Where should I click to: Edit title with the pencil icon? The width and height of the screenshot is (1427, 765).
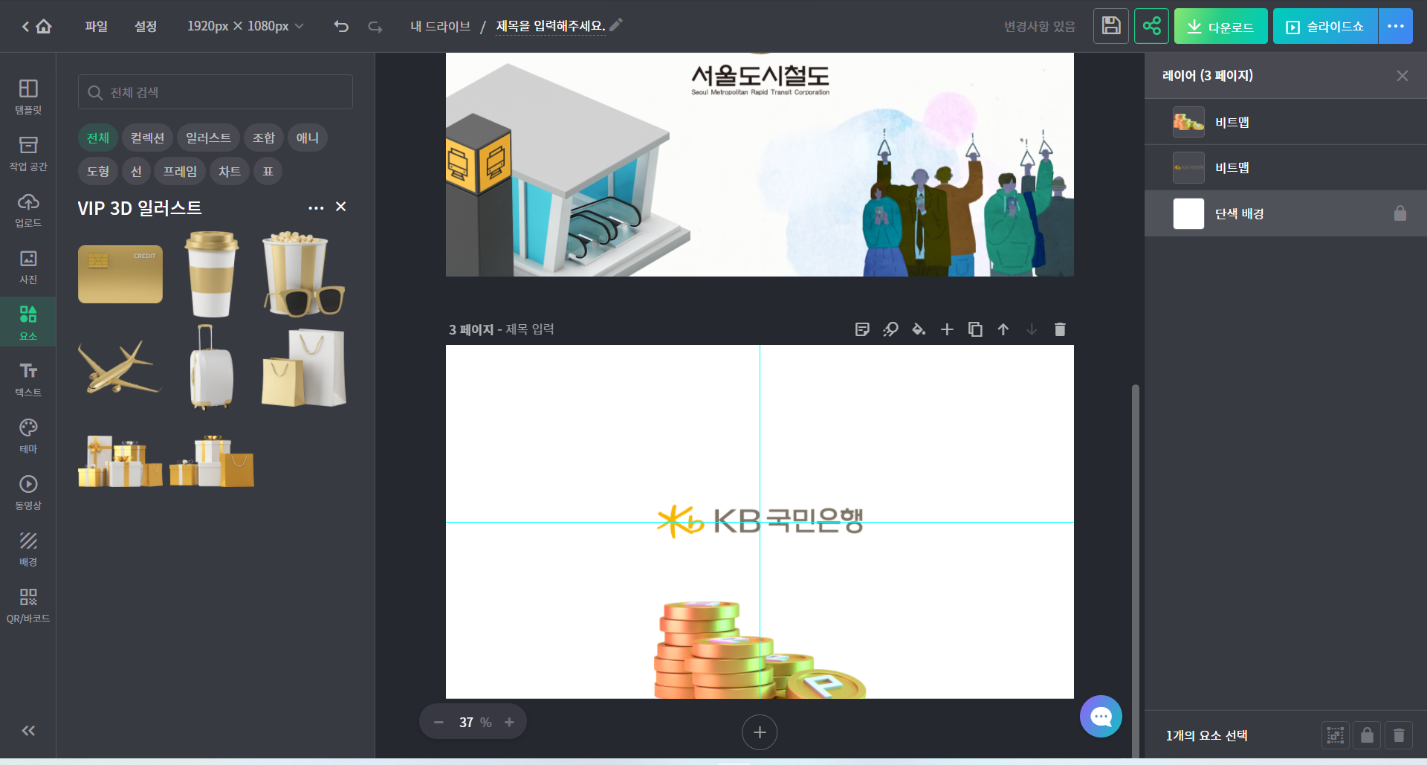click(616, 25)
